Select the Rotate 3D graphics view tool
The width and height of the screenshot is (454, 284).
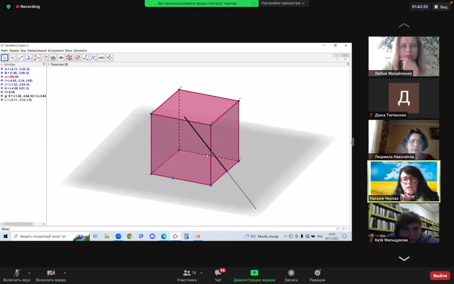pos(109,58)
